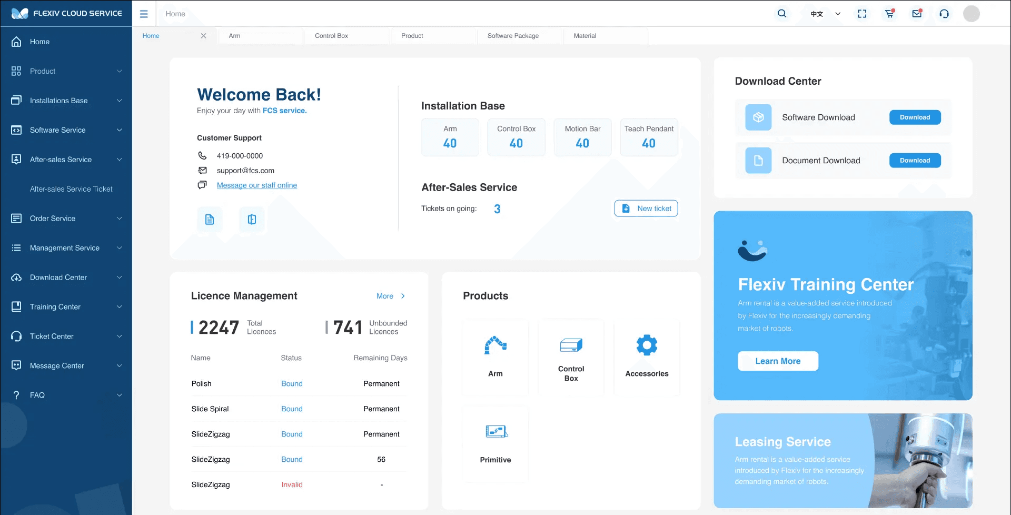Viewport: 1011px width, 515px height.
Task: Click the Installations Base sidebar icon
Action: [16, 101]
